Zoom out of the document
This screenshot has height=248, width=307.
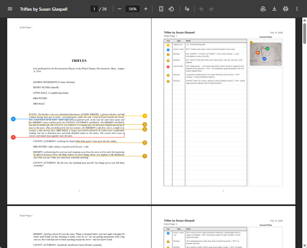point(119,9)
